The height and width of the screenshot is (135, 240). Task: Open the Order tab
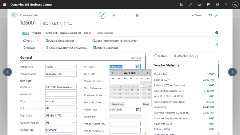coord(87,33)
